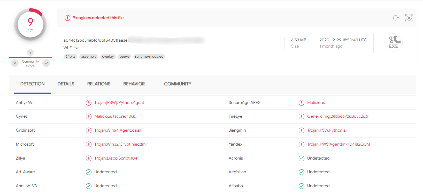Click the Alibaba undetected check icon
The width and height of the screenshot is (423, 195).
[302, 186]
